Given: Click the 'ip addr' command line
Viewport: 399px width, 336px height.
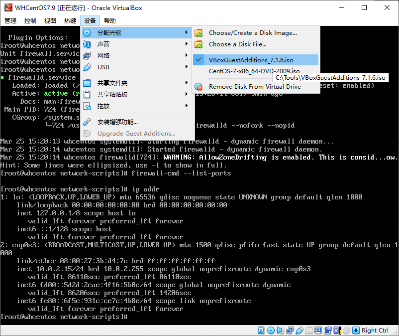Looking at the screenshot, I should [80, 189].
